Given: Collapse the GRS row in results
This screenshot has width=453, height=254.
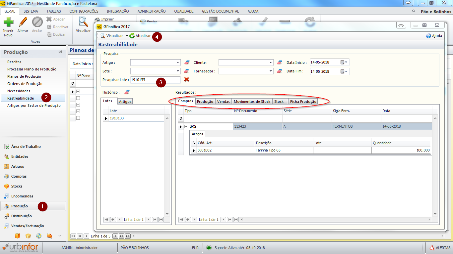Looking at the screenshot, I should (x=186, y=126).
